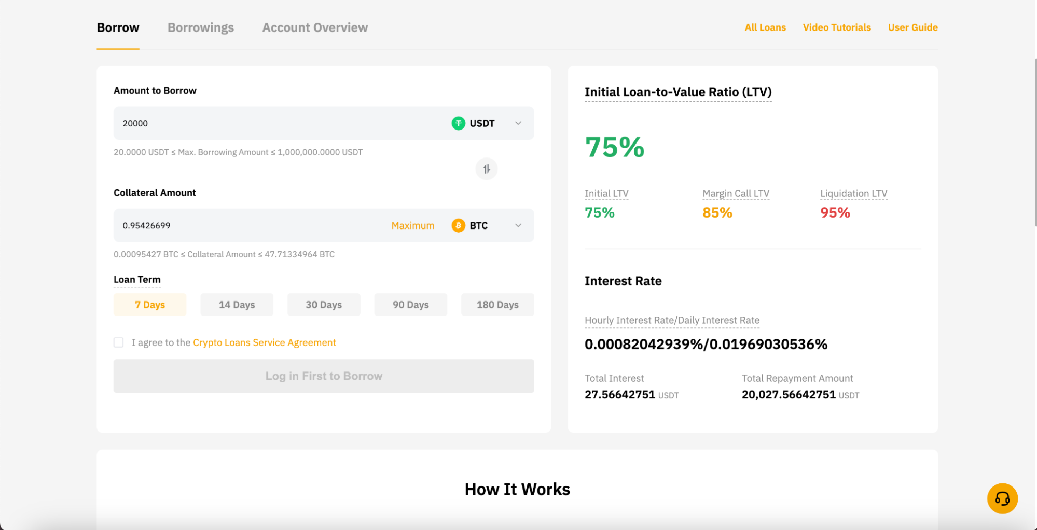Switch to the Borrowings tab

200,27
